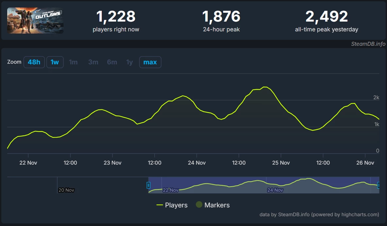
Task: Click the chart's highest peak before 25 Nov
Action: click(x=265, y=87)
